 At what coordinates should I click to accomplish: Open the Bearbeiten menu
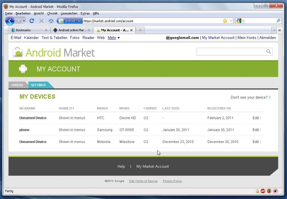click(x=23, y=13)
